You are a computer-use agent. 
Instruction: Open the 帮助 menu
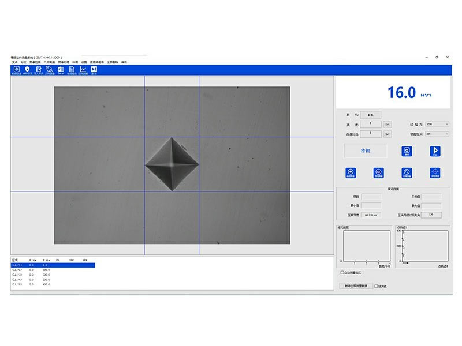tap(124, 62)
